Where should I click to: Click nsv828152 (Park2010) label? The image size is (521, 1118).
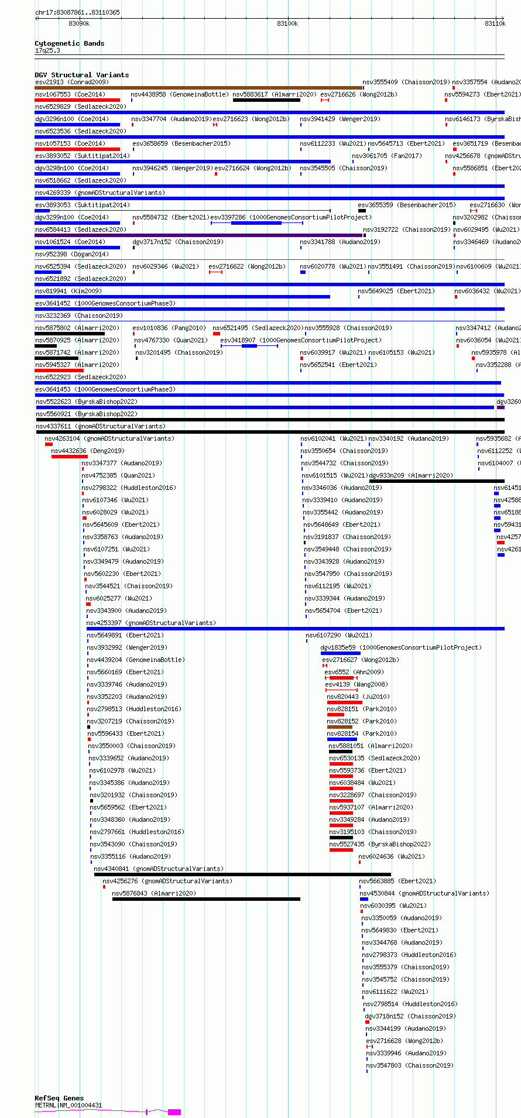point(362,722)
